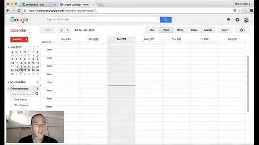Click the browser address bar URL
This screenshot has width=259, height=145.
(62, 10)
